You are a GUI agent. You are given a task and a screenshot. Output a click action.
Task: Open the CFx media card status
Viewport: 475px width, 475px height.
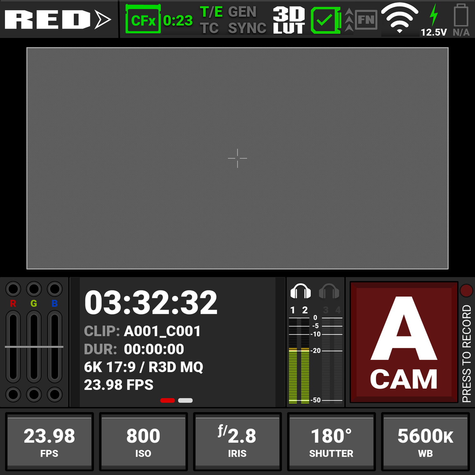pos(143,20)
